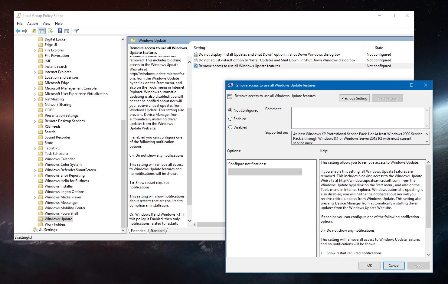Viewport: 448px width, 284px height.
Task: Switch to the Extended tab
Action: (x=138, y=230)
